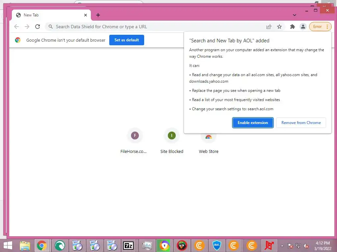Open the red bird taskbar app
Image resolution: width=337 pixels, height=252 pixels.
click(x=182, y=245)
